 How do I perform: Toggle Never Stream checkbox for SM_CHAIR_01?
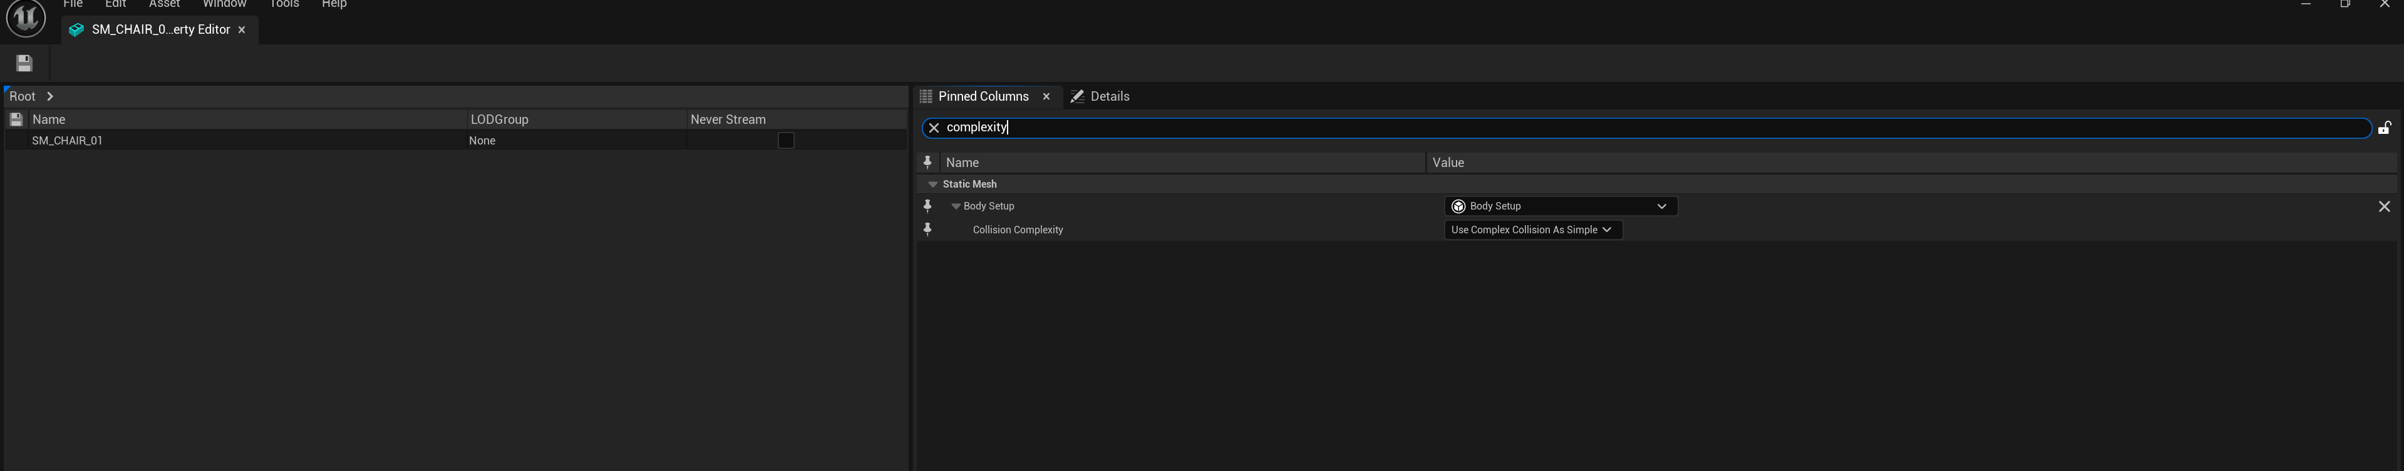point(786,141)
